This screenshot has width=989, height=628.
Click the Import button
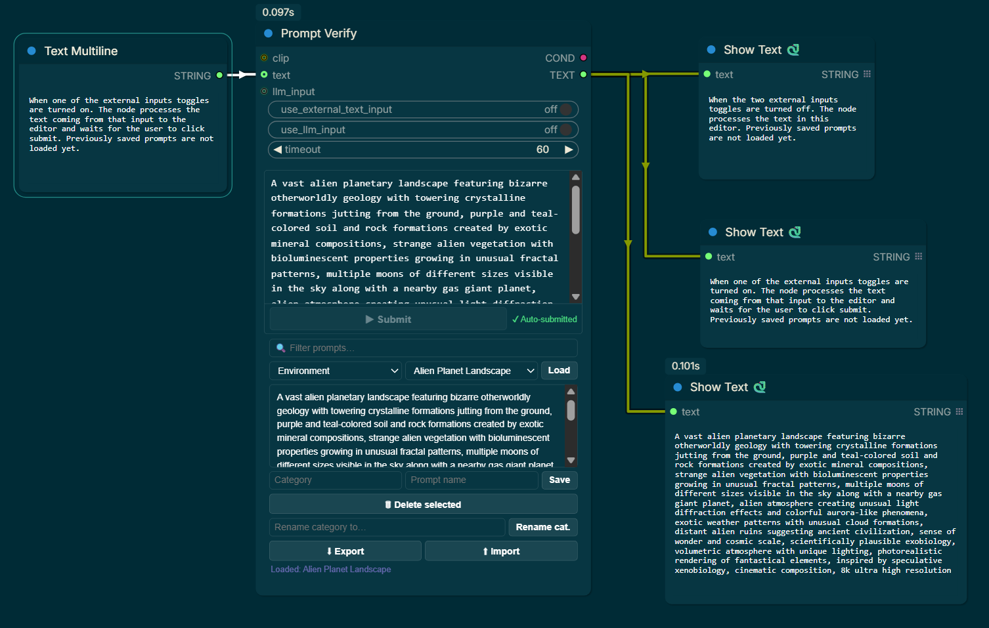pyautogui.click(x=501, y=551)
